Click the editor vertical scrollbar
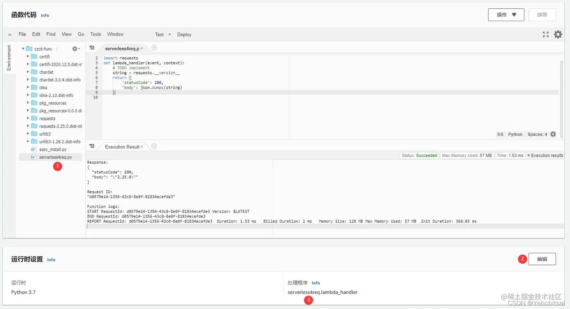570x309 pixels. [561, 99]
